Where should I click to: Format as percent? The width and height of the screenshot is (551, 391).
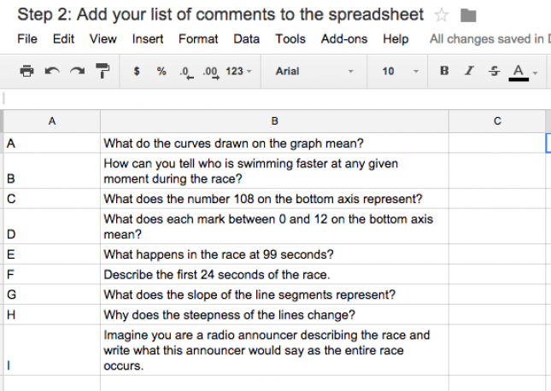(x=161, y=72)
